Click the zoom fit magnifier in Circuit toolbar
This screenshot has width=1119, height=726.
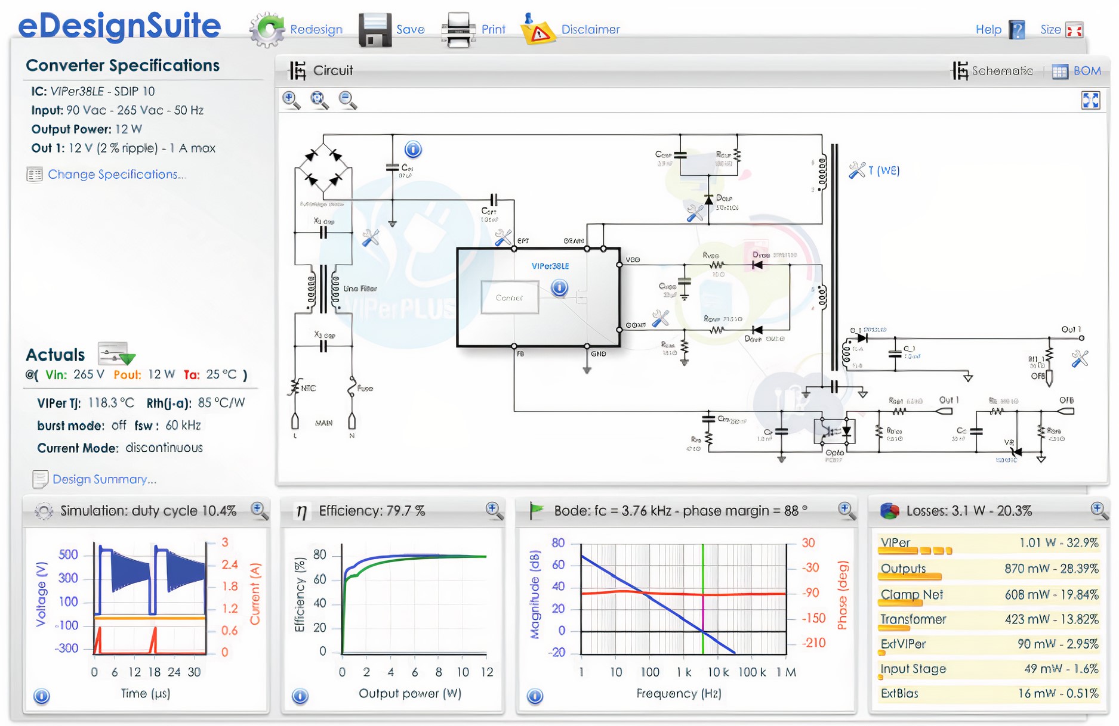pyautogui.click(x=319, y=100)
